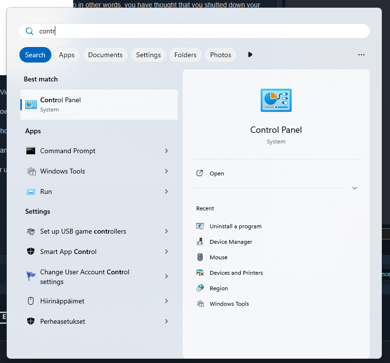Click the Command Prompt icon in Apps
The height and width of the screenshot is (363, 390).
[x=31, y=151]
